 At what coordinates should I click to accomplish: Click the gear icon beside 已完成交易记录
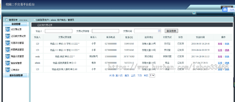[x=8, y=36]
